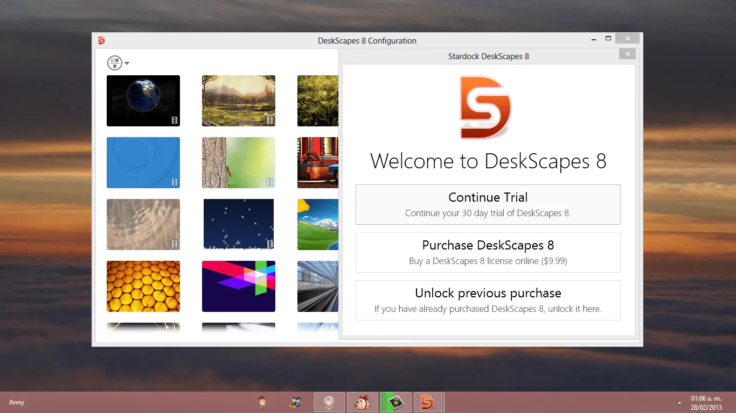Click the Anny user label on taskbar

(17, 402)
